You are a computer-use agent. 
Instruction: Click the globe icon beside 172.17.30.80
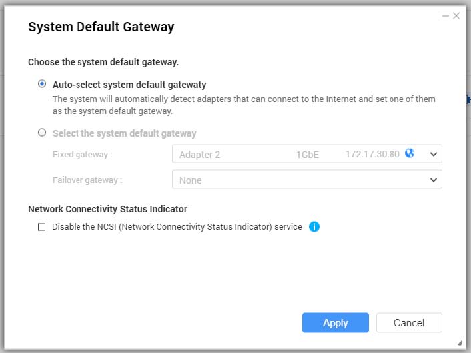point(410,153)
